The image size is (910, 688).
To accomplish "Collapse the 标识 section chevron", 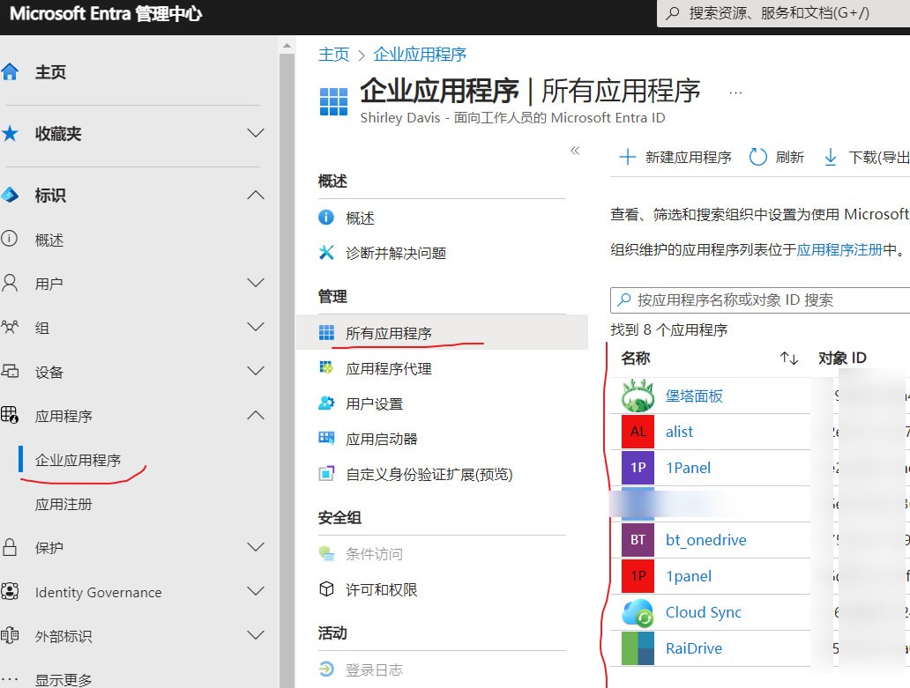I will coord(256,195).
